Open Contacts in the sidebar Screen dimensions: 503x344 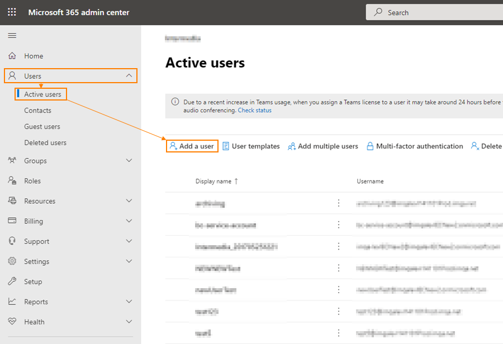tap(38, 110)
